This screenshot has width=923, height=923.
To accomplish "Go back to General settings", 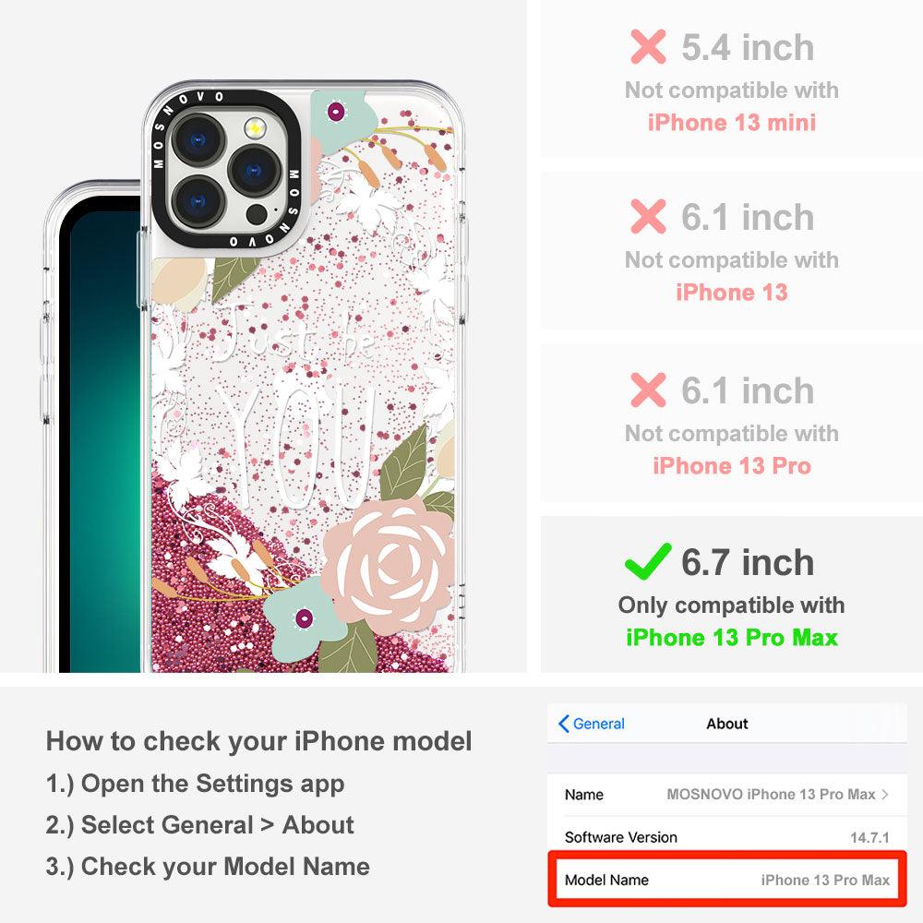I will point(592,724).
